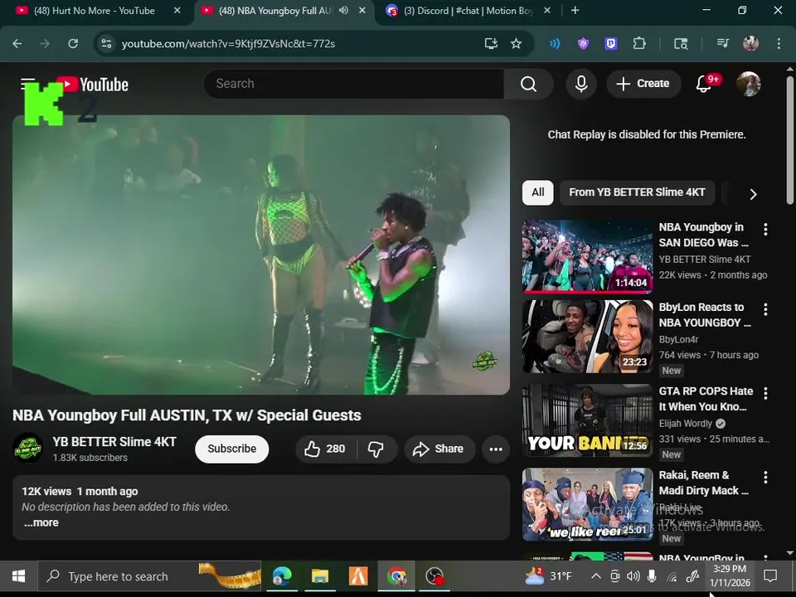This screenshot has height=597, width=796.
Task: Click the browser address bar URL
Action: pos(229,44)
